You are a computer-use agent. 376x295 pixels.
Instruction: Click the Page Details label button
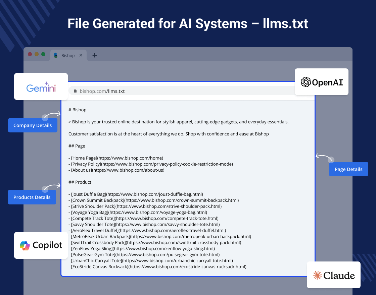348,169
